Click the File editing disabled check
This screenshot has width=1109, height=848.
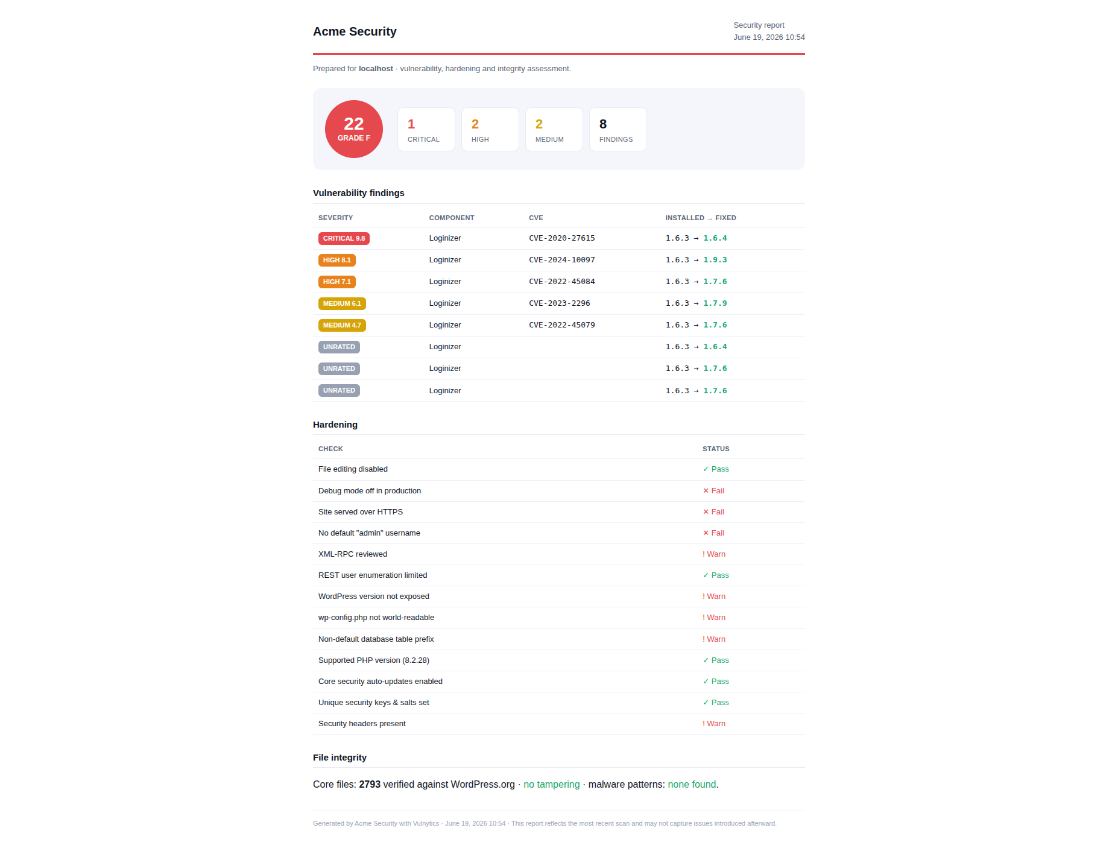pos(353,469)
